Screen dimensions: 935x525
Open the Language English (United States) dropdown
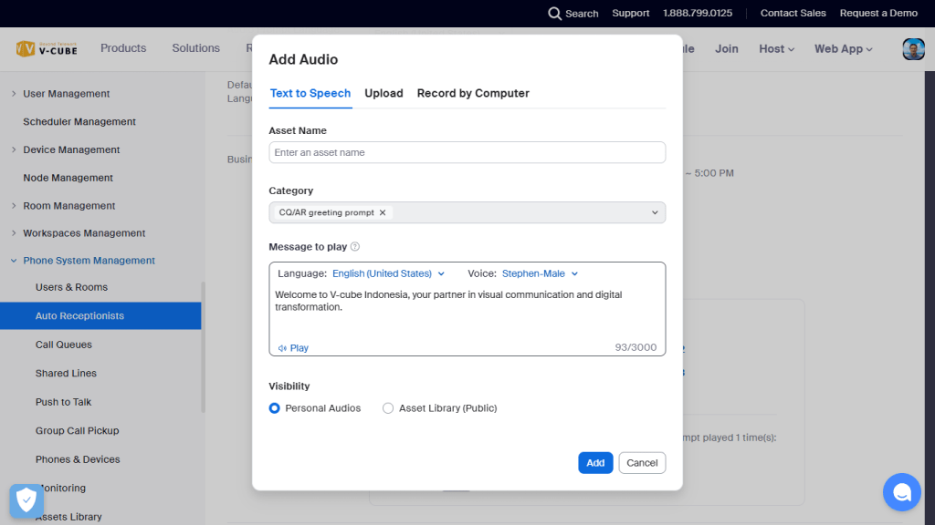pyautogui.click(x=388, y=273)
